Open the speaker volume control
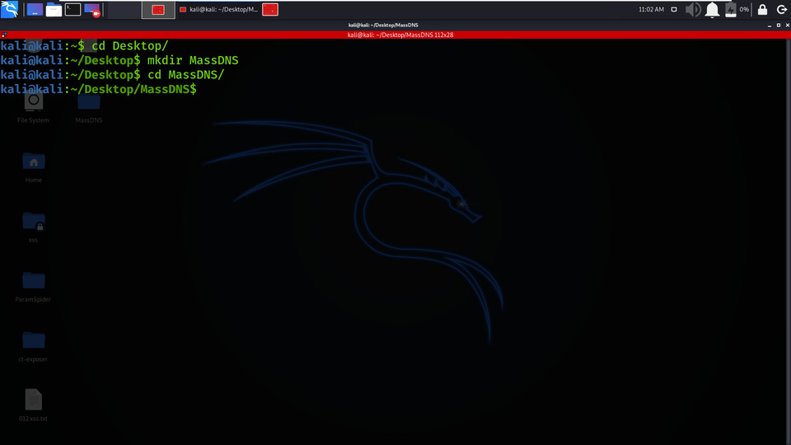 693,10
